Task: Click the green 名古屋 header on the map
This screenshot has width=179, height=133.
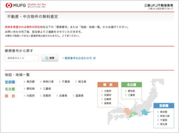Action: 132,85
